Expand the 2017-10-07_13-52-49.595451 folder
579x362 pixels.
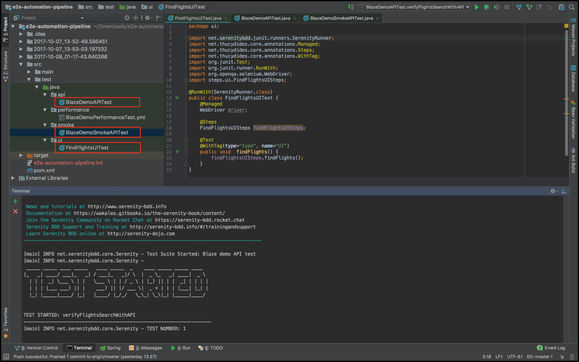[x=21, y=41]
